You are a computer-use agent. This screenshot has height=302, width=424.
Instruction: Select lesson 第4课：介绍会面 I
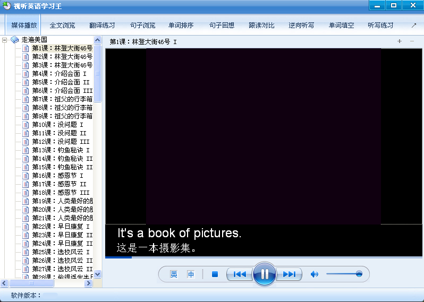point(59,74)
